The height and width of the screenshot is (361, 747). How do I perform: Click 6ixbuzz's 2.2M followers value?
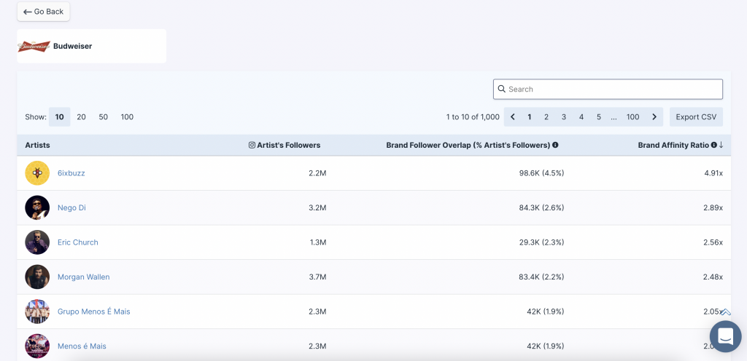tap(317, 173)
